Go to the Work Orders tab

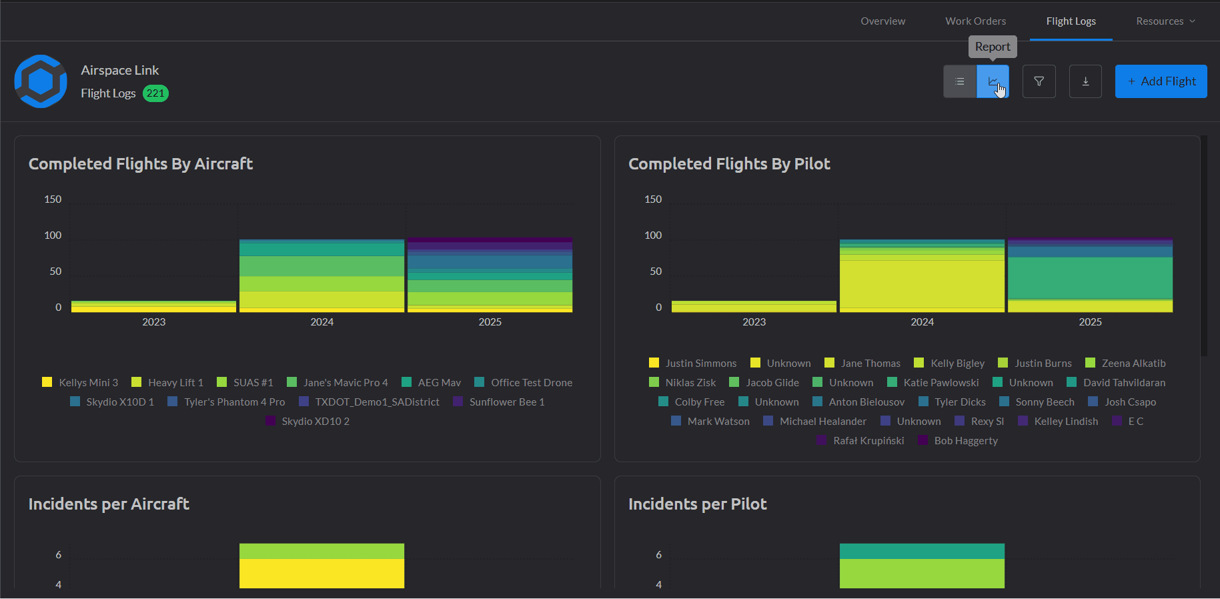click(x=975, y=21)
